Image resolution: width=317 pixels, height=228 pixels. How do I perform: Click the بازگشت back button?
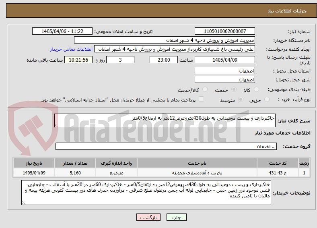(x=148, y=217)
